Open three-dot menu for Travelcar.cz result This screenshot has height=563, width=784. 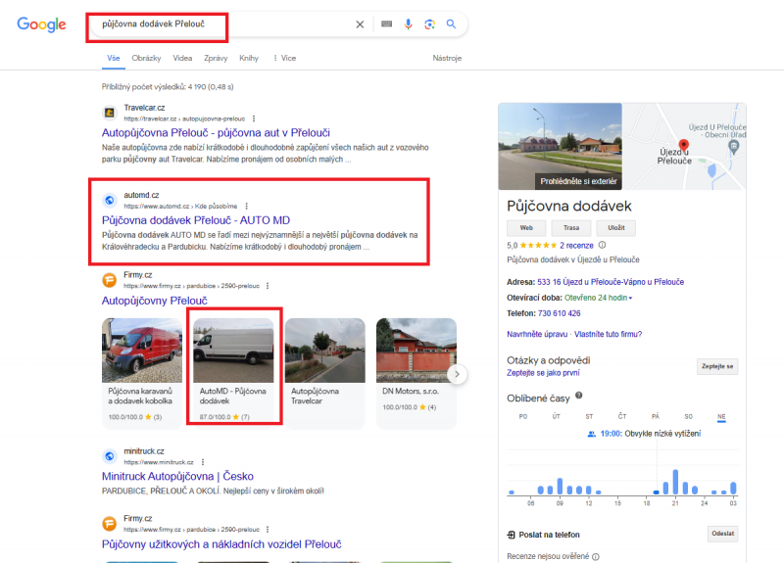pos(254,118)
